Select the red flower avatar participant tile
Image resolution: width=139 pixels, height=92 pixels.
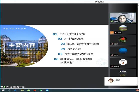pyautogui.click(x=123, y=40)
